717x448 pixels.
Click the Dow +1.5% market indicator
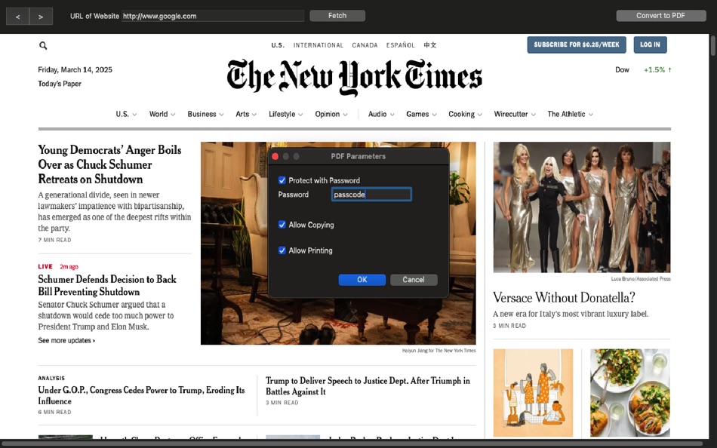click(x=643, y=70)
